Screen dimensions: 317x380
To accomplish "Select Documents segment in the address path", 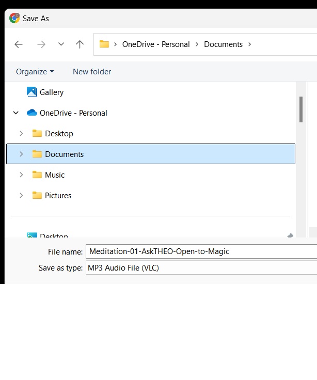I will point(223,44).
